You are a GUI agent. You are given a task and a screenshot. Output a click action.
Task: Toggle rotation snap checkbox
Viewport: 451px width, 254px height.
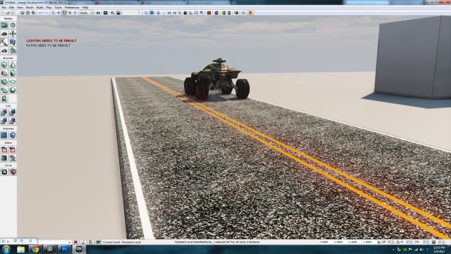pos(407,242)
